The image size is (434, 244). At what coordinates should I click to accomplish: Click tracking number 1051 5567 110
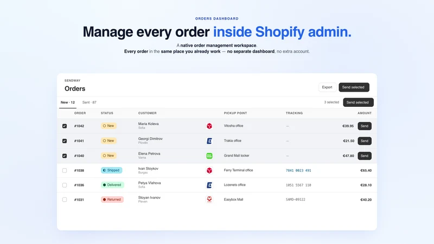pyautogui.click(x=298, y=185)
